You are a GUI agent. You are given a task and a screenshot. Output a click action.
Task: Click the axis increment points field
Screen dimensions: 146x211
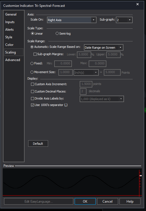point(86,84)
